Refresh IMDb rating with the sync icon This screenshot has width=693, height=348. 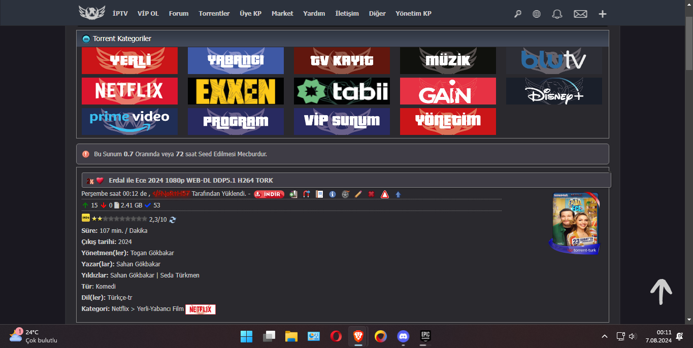coord(173,220)
